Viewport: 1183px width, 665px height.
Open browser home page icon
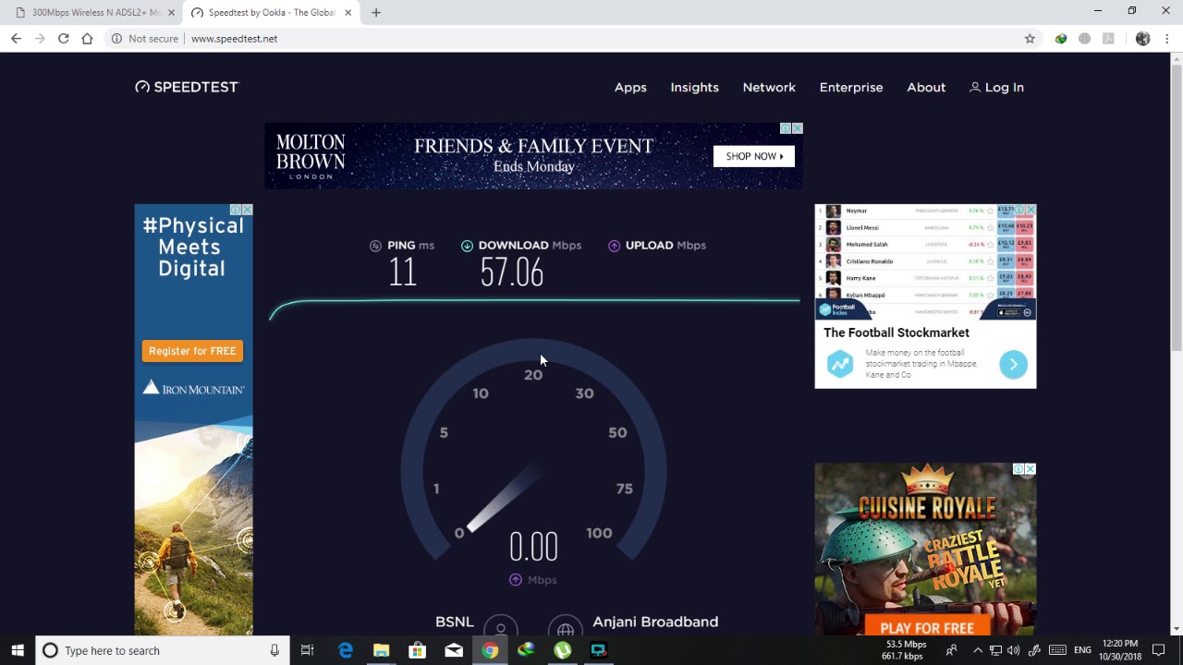pyautogui.click(x=87, y=39)
